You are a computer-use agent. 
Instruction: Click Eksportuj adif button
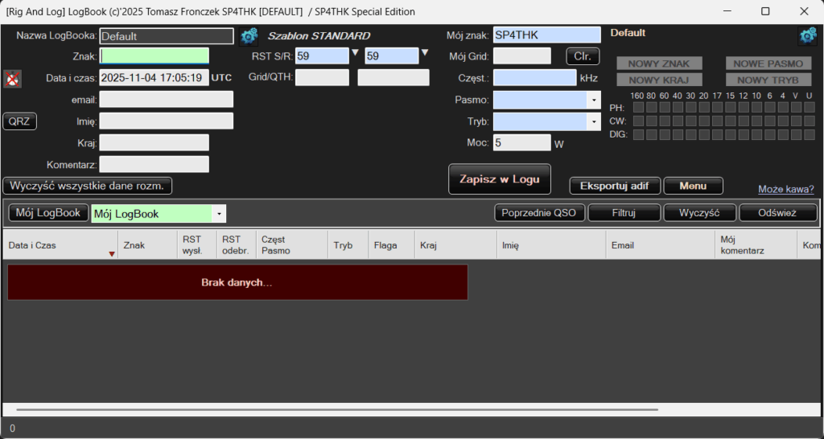point(615,186)
